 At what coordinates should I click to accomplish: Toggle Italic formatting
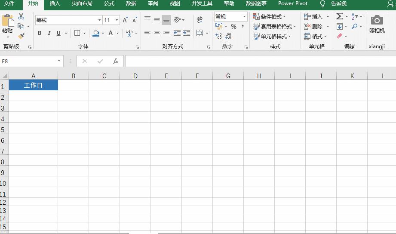49,33
